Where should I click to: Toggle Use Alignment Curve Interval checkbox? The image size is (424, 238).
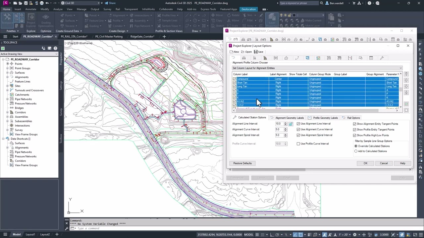coord(298,130)
